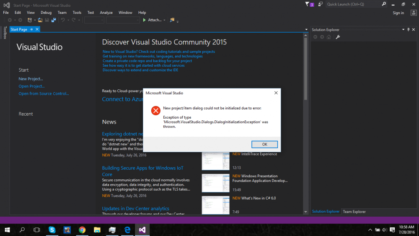Open the document tabs list dropdown arrow
This screenshot has width=419, height=236.
coord(306,30)
